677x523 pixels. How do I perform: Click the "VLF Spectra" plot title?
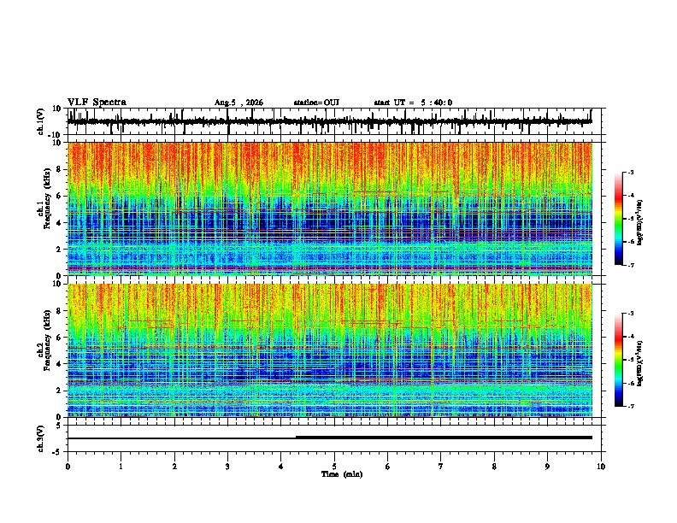(97, 103)
